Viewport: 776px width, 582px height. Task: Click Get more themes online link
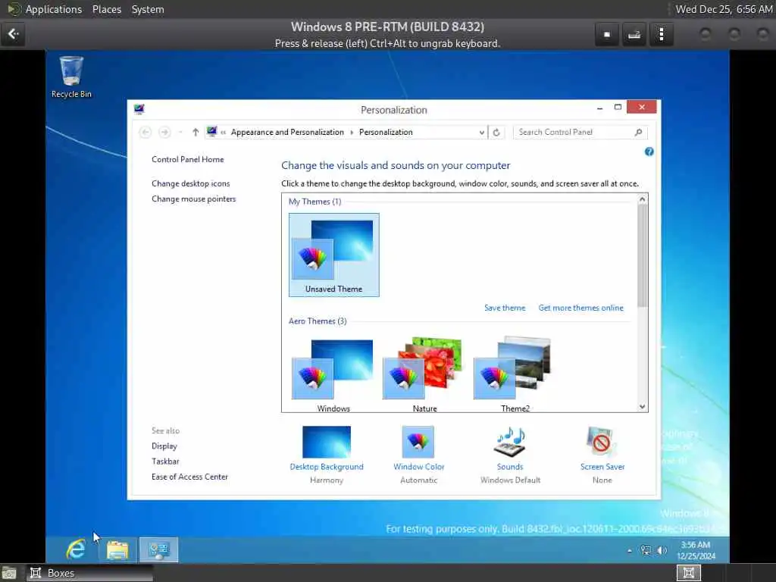pyautogui.click(x=581, y=308)
